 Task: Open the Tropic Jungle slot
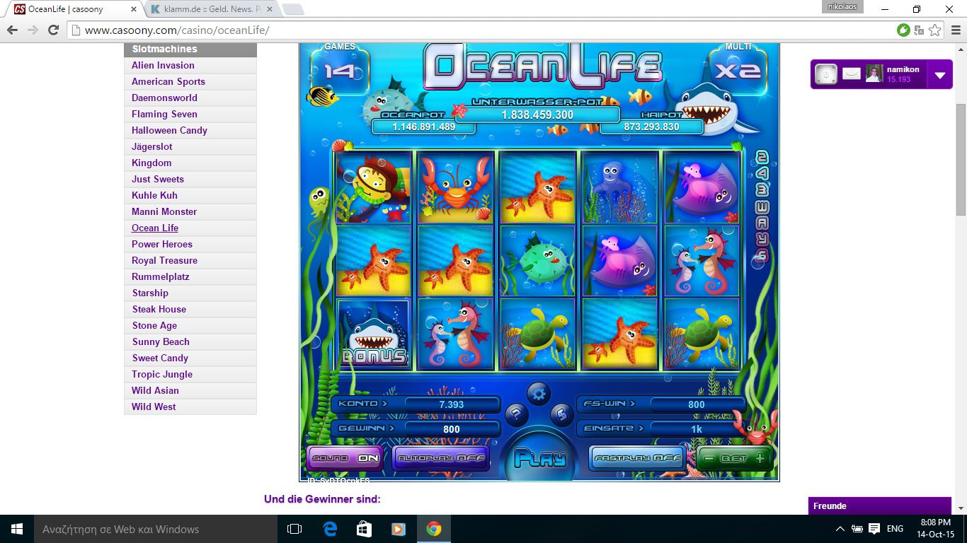[x=190, y=374]
